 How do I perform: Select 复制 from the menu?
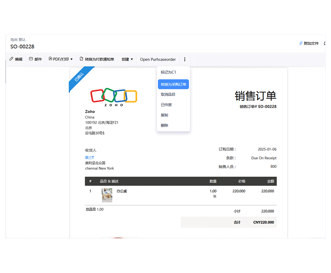(164, 115)
